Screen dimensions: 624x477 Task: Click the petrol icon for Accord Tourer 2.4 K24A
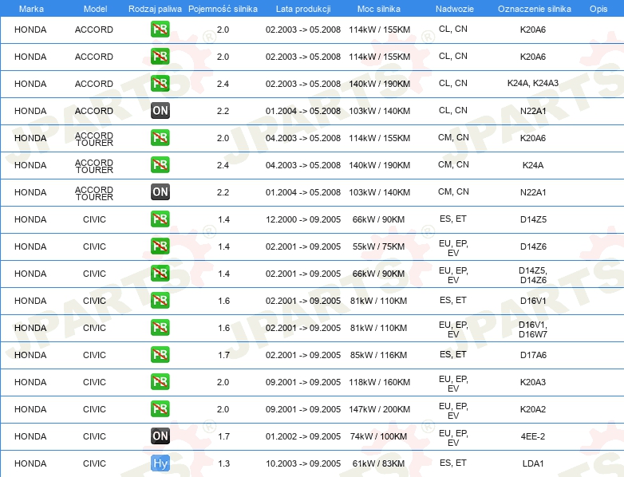(x=160, y=164)
